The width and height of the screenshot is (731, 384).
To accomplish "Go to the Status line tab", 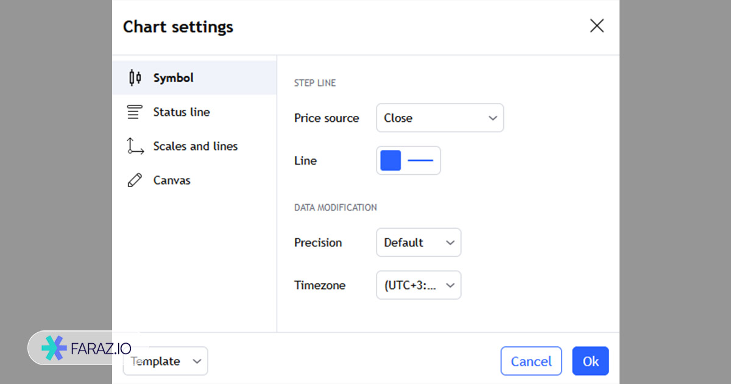I will click(182, 112).
